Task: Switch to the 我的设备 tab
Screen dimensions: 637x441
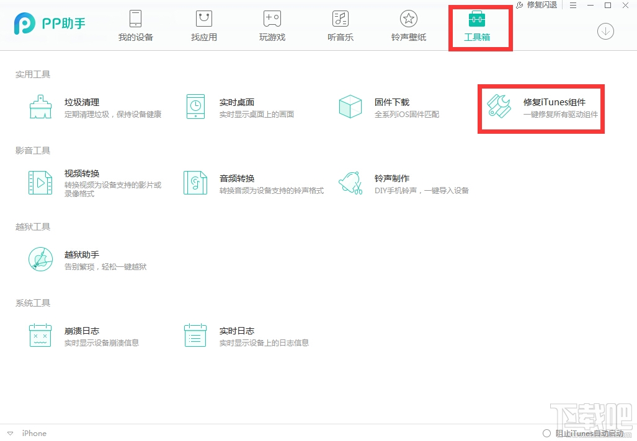Action: click(135, 26)
